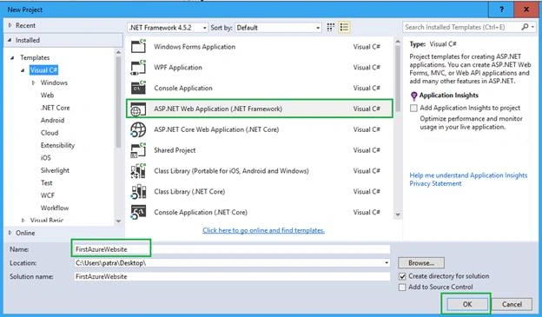Click the Browse... button
Viewport: 542px width, 317px height.
421,263
